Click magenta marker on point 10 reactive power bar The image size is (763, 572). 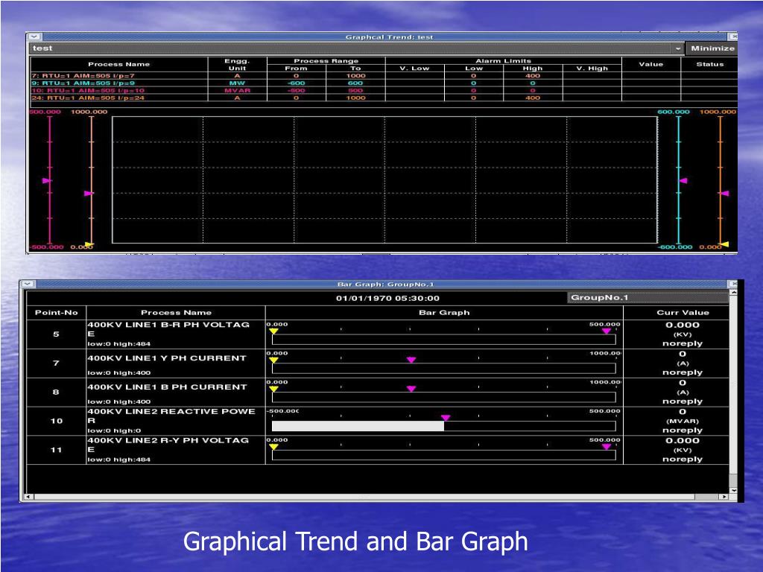tap(446, 418)
